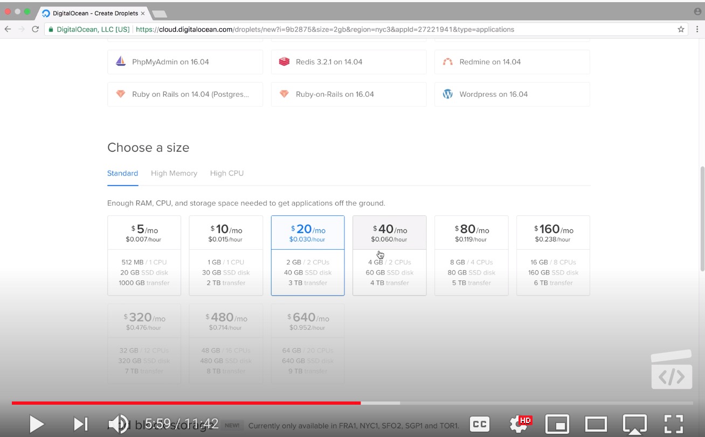This screenshot has width=705, height=437.
Task: Select Ruby-on-Rails on 16.04 image
Action: tap(349, 94)
